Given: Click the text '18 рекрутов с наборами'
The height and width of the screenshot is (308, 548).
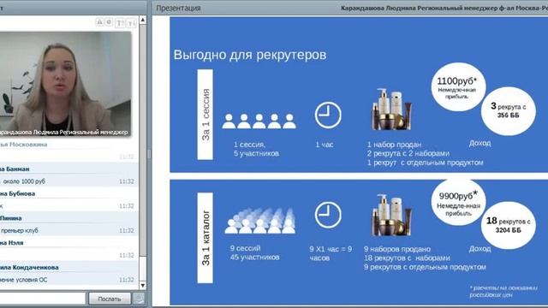Looking at the screenshot, I should [407, 258].
